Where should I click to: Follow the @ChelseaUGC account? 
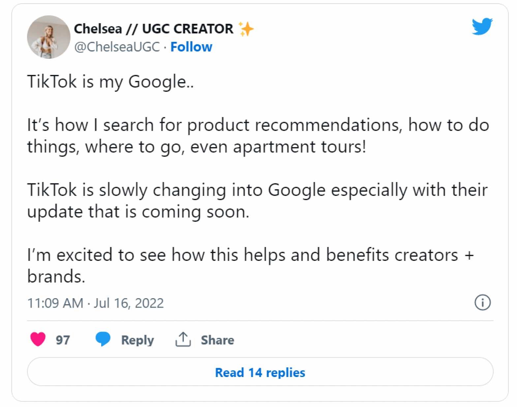tap(191, 47)
